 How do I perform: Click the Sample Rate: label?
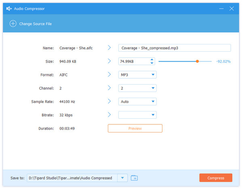tap(42, 102)
